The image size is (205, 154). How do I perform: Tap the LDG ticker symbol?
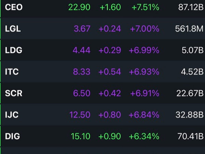click(x=14, y=50)
